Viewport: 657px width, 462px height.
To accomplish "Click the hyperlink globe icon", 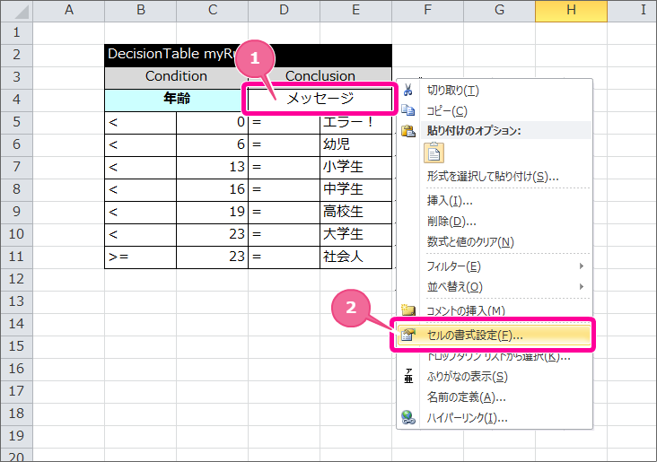I will [x=408, y=417].
